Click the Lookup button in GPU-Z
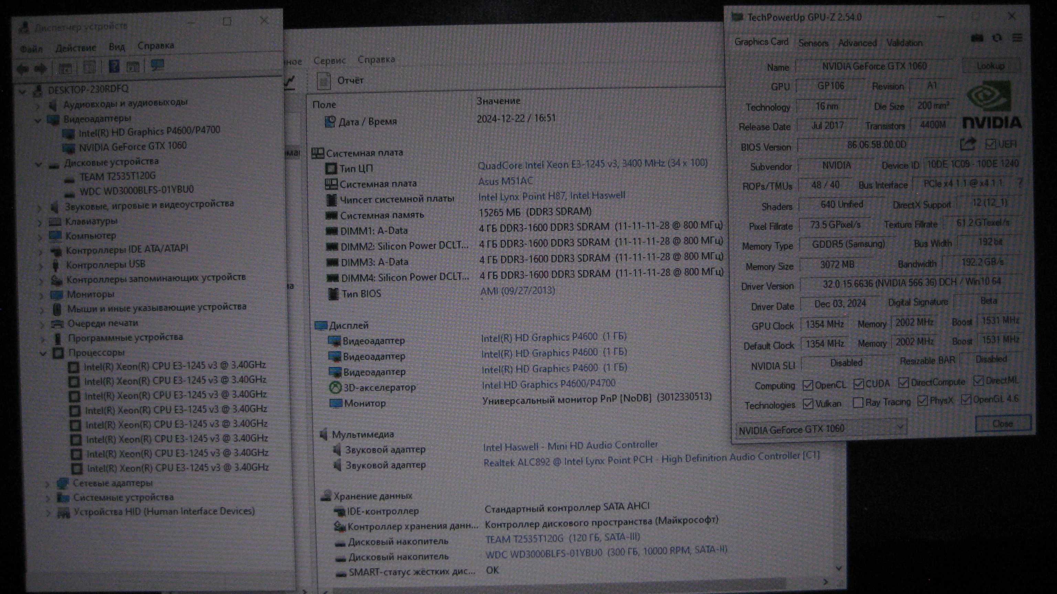 991,66
